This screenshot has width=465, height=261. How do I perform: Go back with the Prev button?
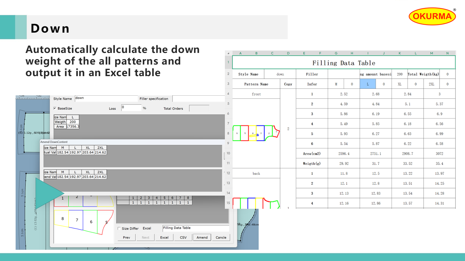pyautogui.click(x=126, y=237)
